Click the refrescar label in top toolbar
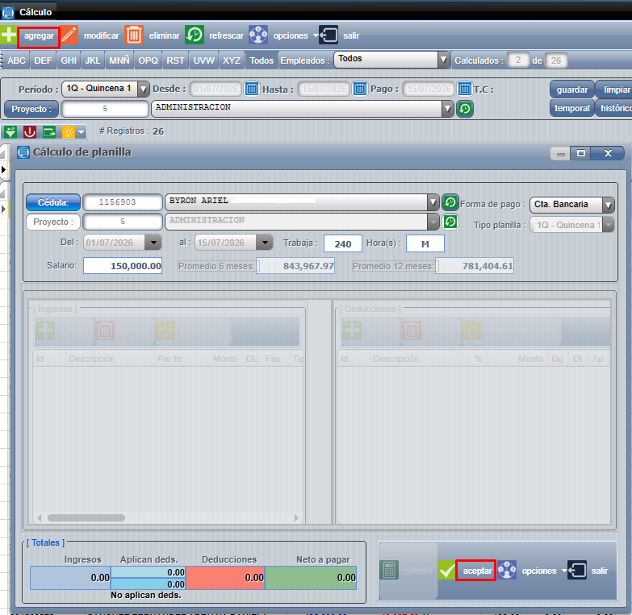The width and height of the screenshot is (632, 615). coord(226,35)
